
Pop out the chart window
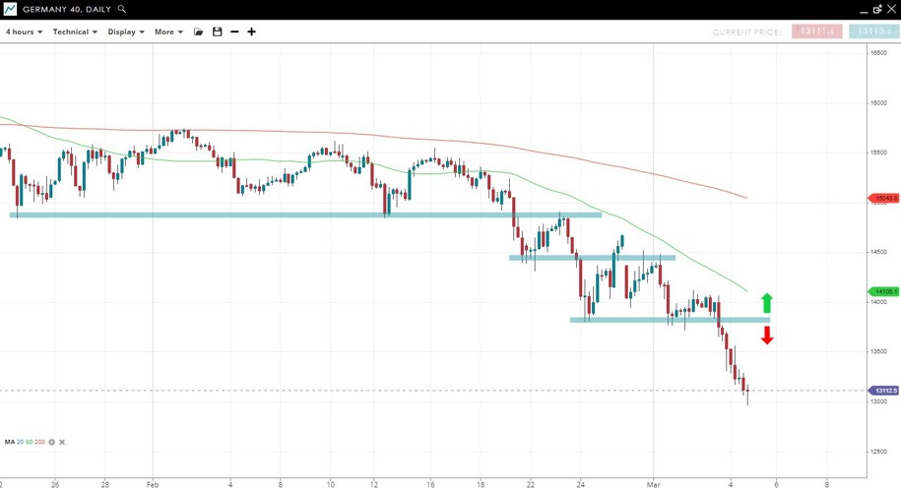(x=877, y=9)
